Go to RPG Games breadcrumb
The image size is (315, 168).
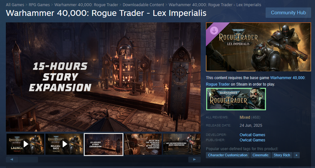click(39, 5)
